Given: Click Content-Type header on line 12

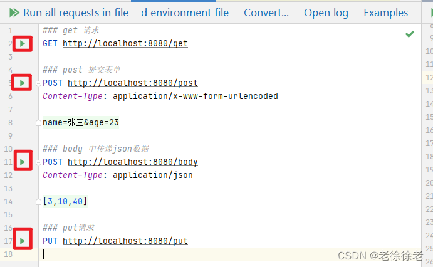Looking at the screenshot, I should tap(73, 175).
